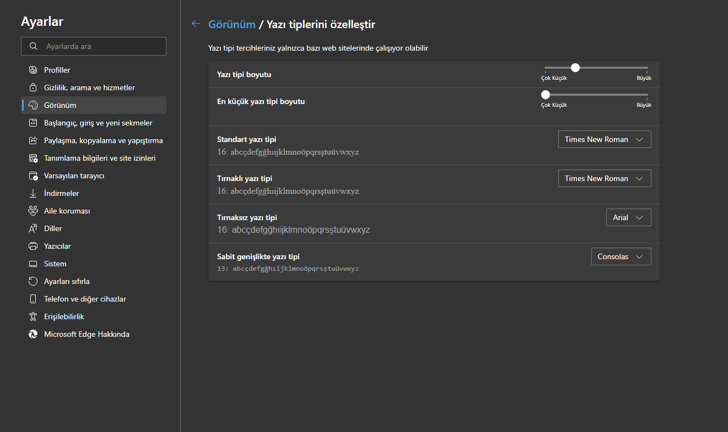Click the Görünüm breadcrumb link

pyautogui.click(x=231, y=24)
